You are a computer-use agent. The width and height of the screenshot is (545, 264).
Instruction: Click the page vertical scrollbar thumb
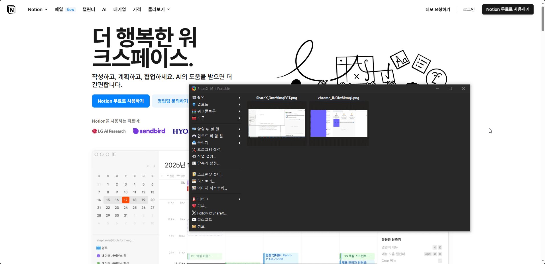(543, 18)
